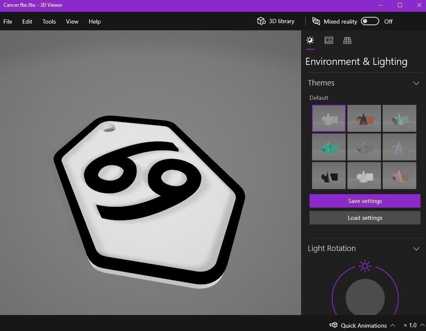Click the Light Rotation section heading
The width and height of the screenshot is (426, 331).
point(331,248)
